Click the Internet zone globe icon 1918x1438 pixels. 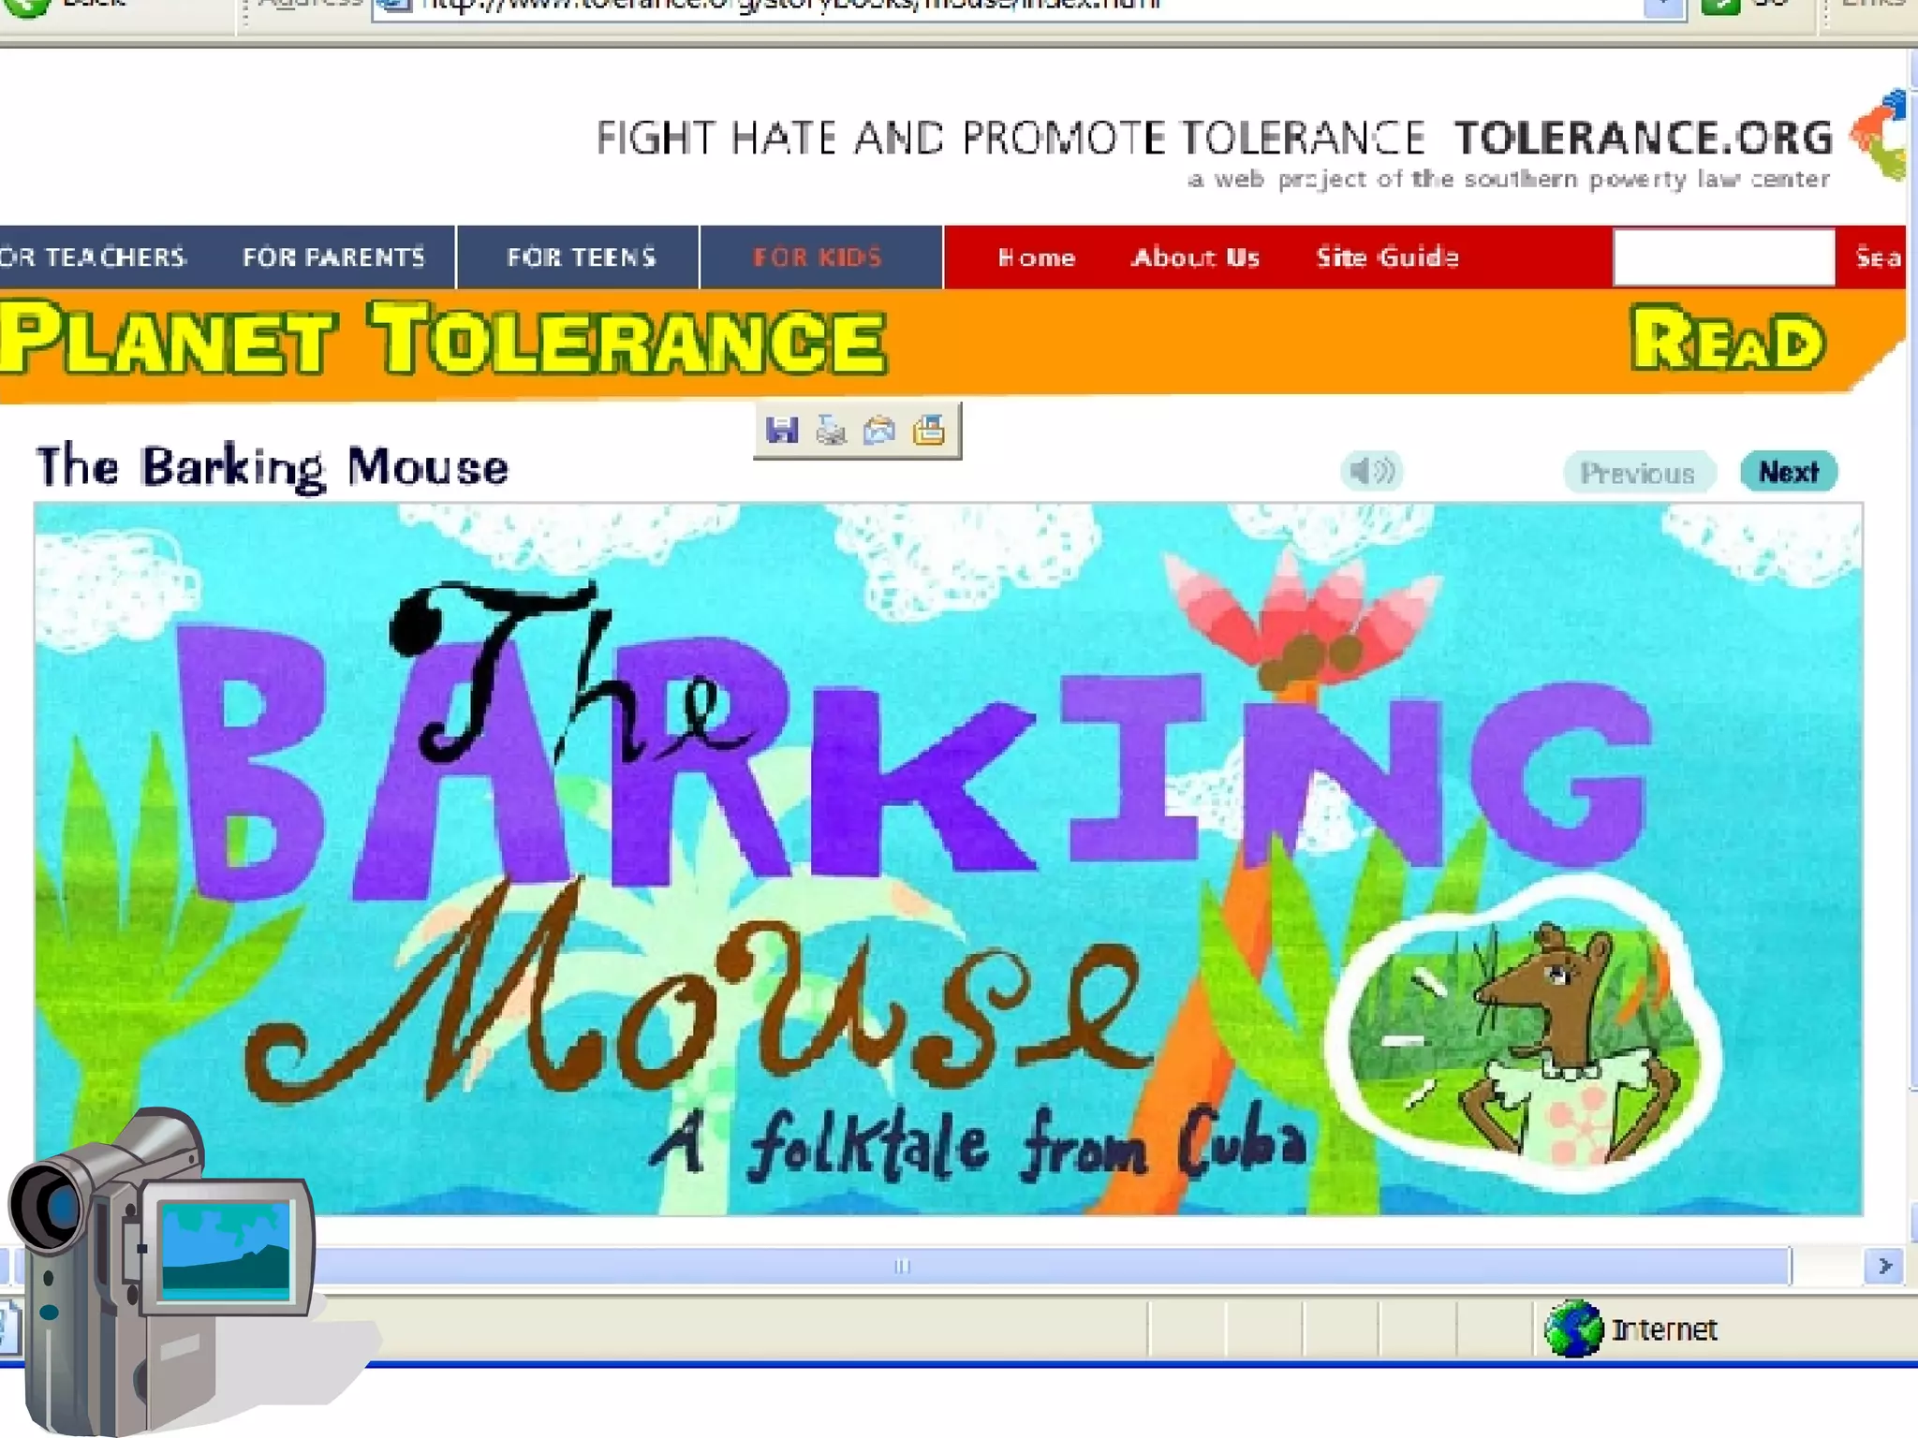[1573, 1329]
